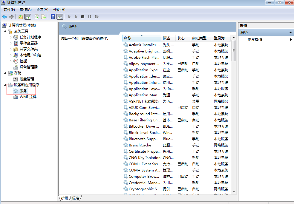Image resolution: width=294 pixels, height=204 pixels.
Task: Expand the 任务计划程序 node arrow
Action: coord(10,37)
